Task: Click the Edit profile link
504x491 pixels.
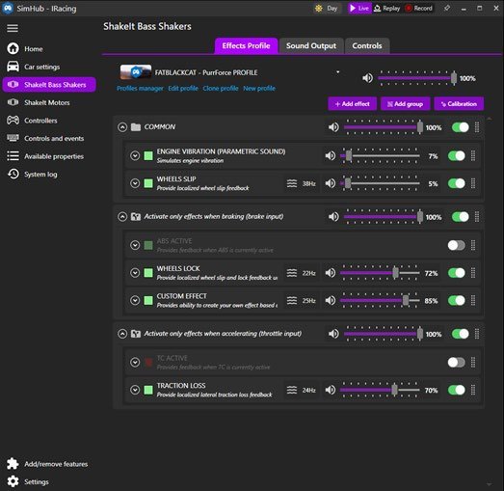Action: [x=183, y=89]
